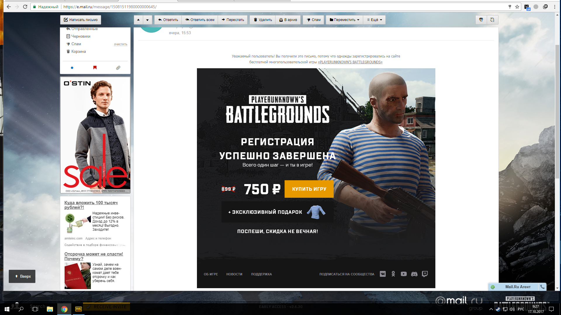561x315 pixels.
Task: Click the orange КУПИТЬ ИГРУ button
Action: click(x=309, y=189)
